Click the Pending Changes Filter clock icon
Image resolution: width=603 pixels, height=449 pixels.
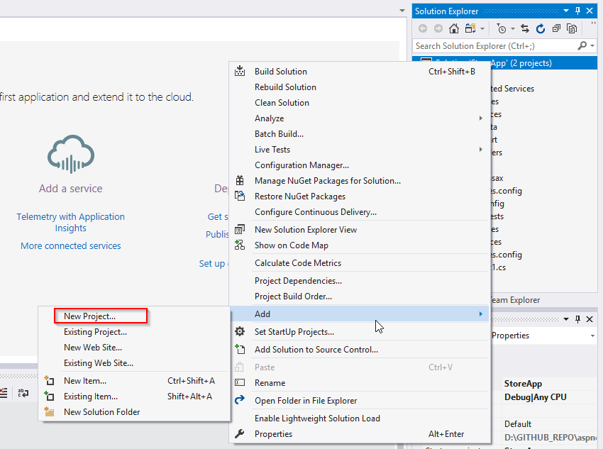click(502, 28)
